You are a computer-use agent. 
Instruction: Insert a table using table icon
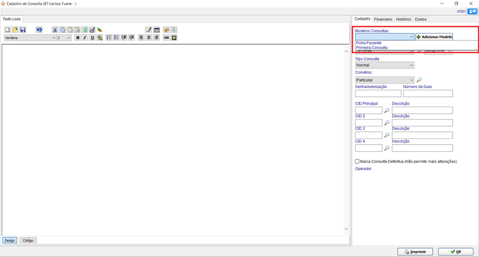click(x=156, y=29)
